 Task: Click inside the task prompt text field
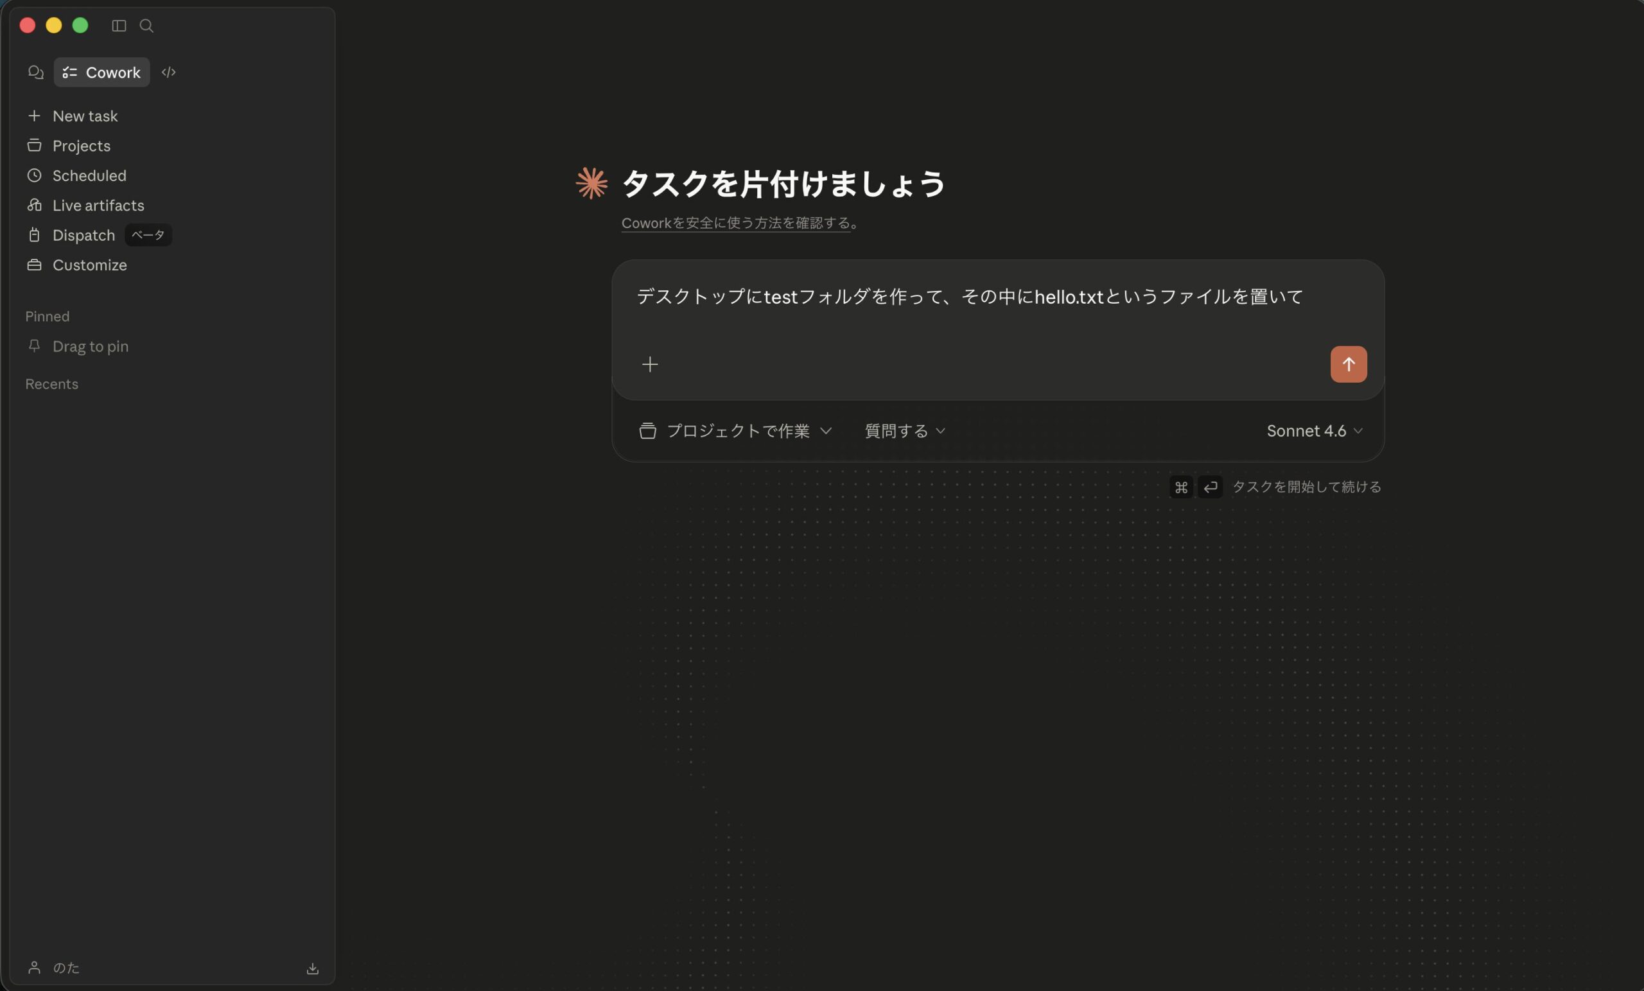[997, 297]
